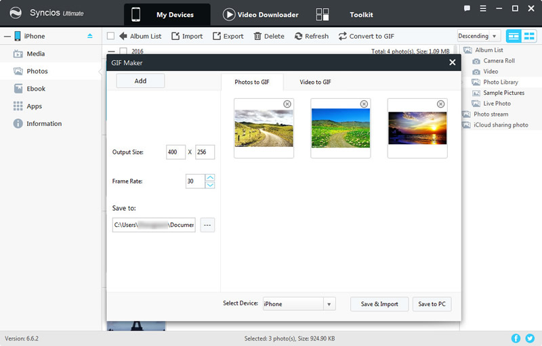Collapse the iPhone device tree
Viewport: 542px width, 346px height.
(7, 37)
